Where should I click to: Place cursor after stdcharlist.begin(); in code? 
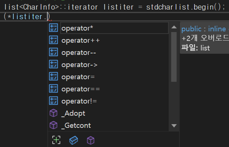[225, 7]
